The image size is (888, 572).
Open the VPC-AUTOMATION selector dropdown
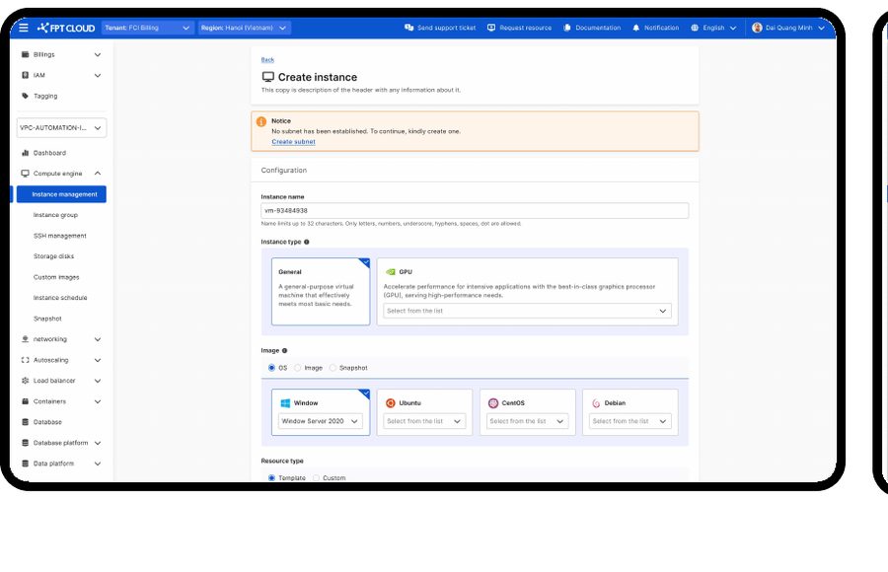[x=62, y=127]
